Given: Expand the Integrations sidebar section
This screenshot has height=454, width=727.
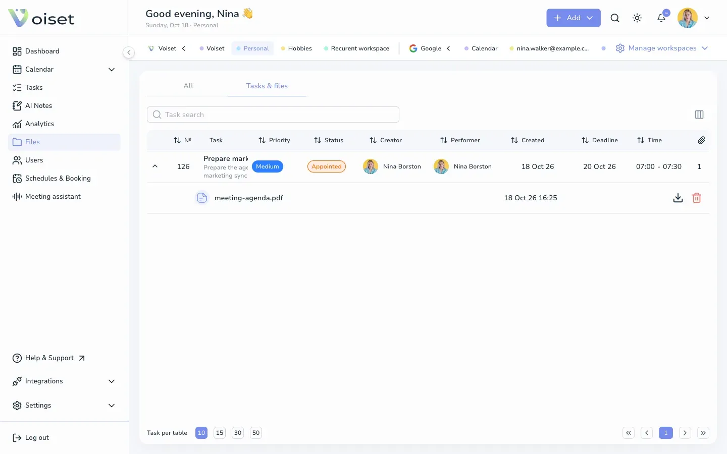Looking at the screenshot, I should 112,381.
